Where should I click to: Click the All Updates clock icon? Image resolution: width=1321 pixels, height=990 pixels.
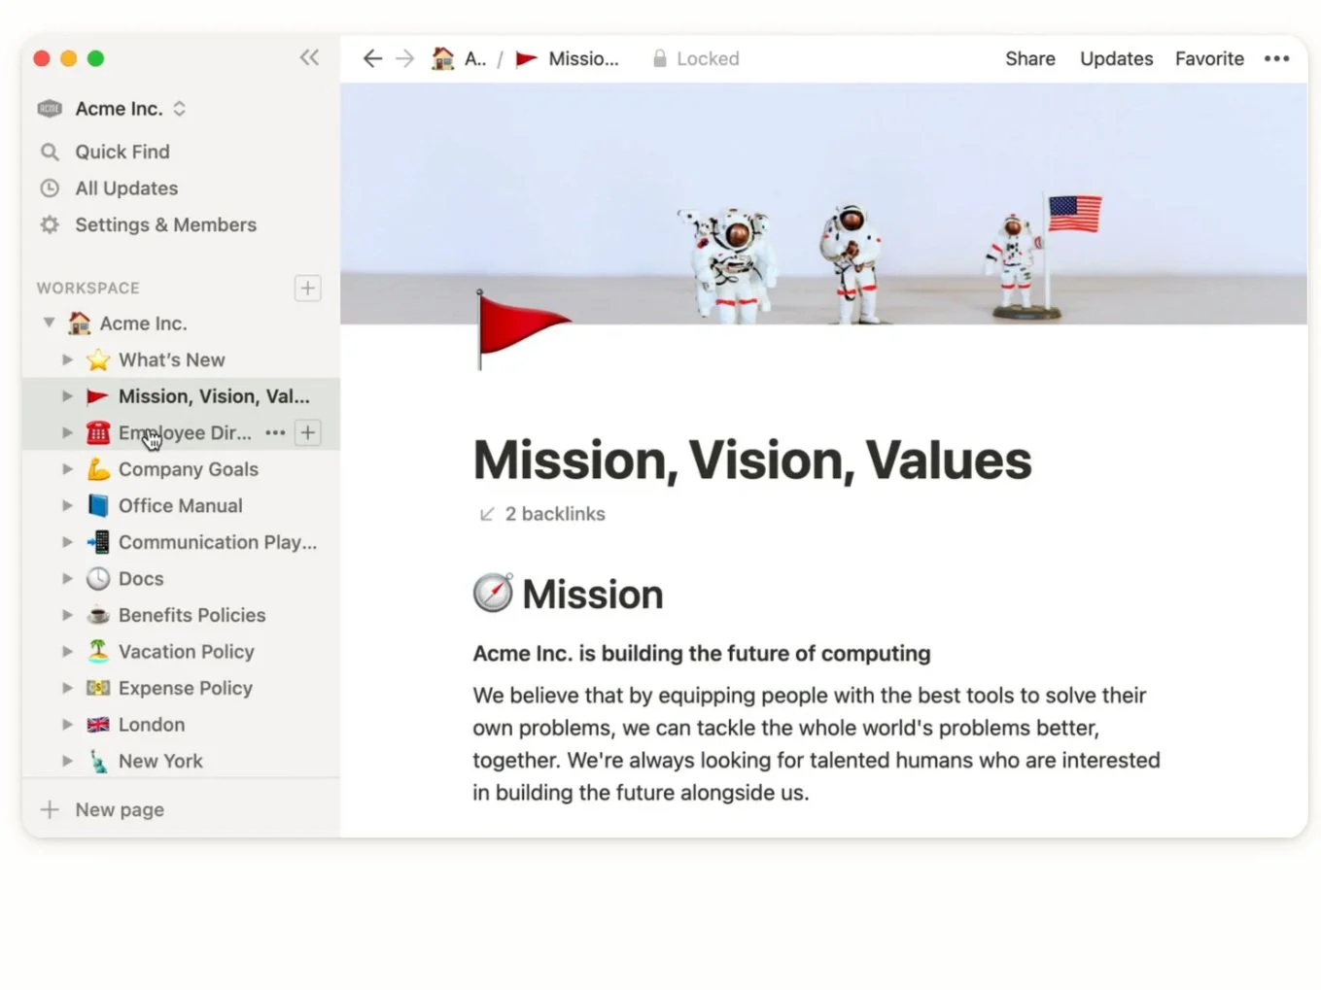click(50, 188)
